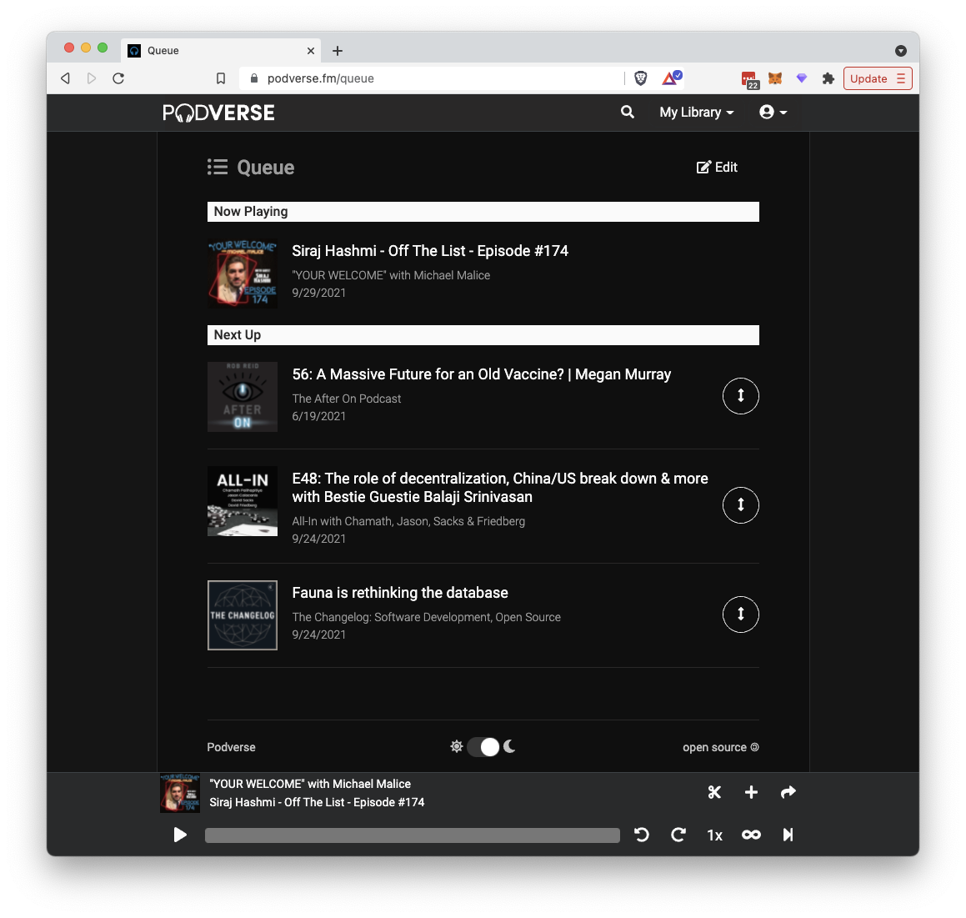Viewport: 966px width, 918px height.
Task: Skip forward using the fast-forward icon
Action: [x=678, y=835]
